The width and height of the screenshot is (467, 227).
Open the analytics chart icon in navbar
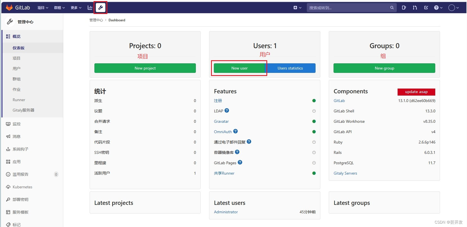point(90,8)
